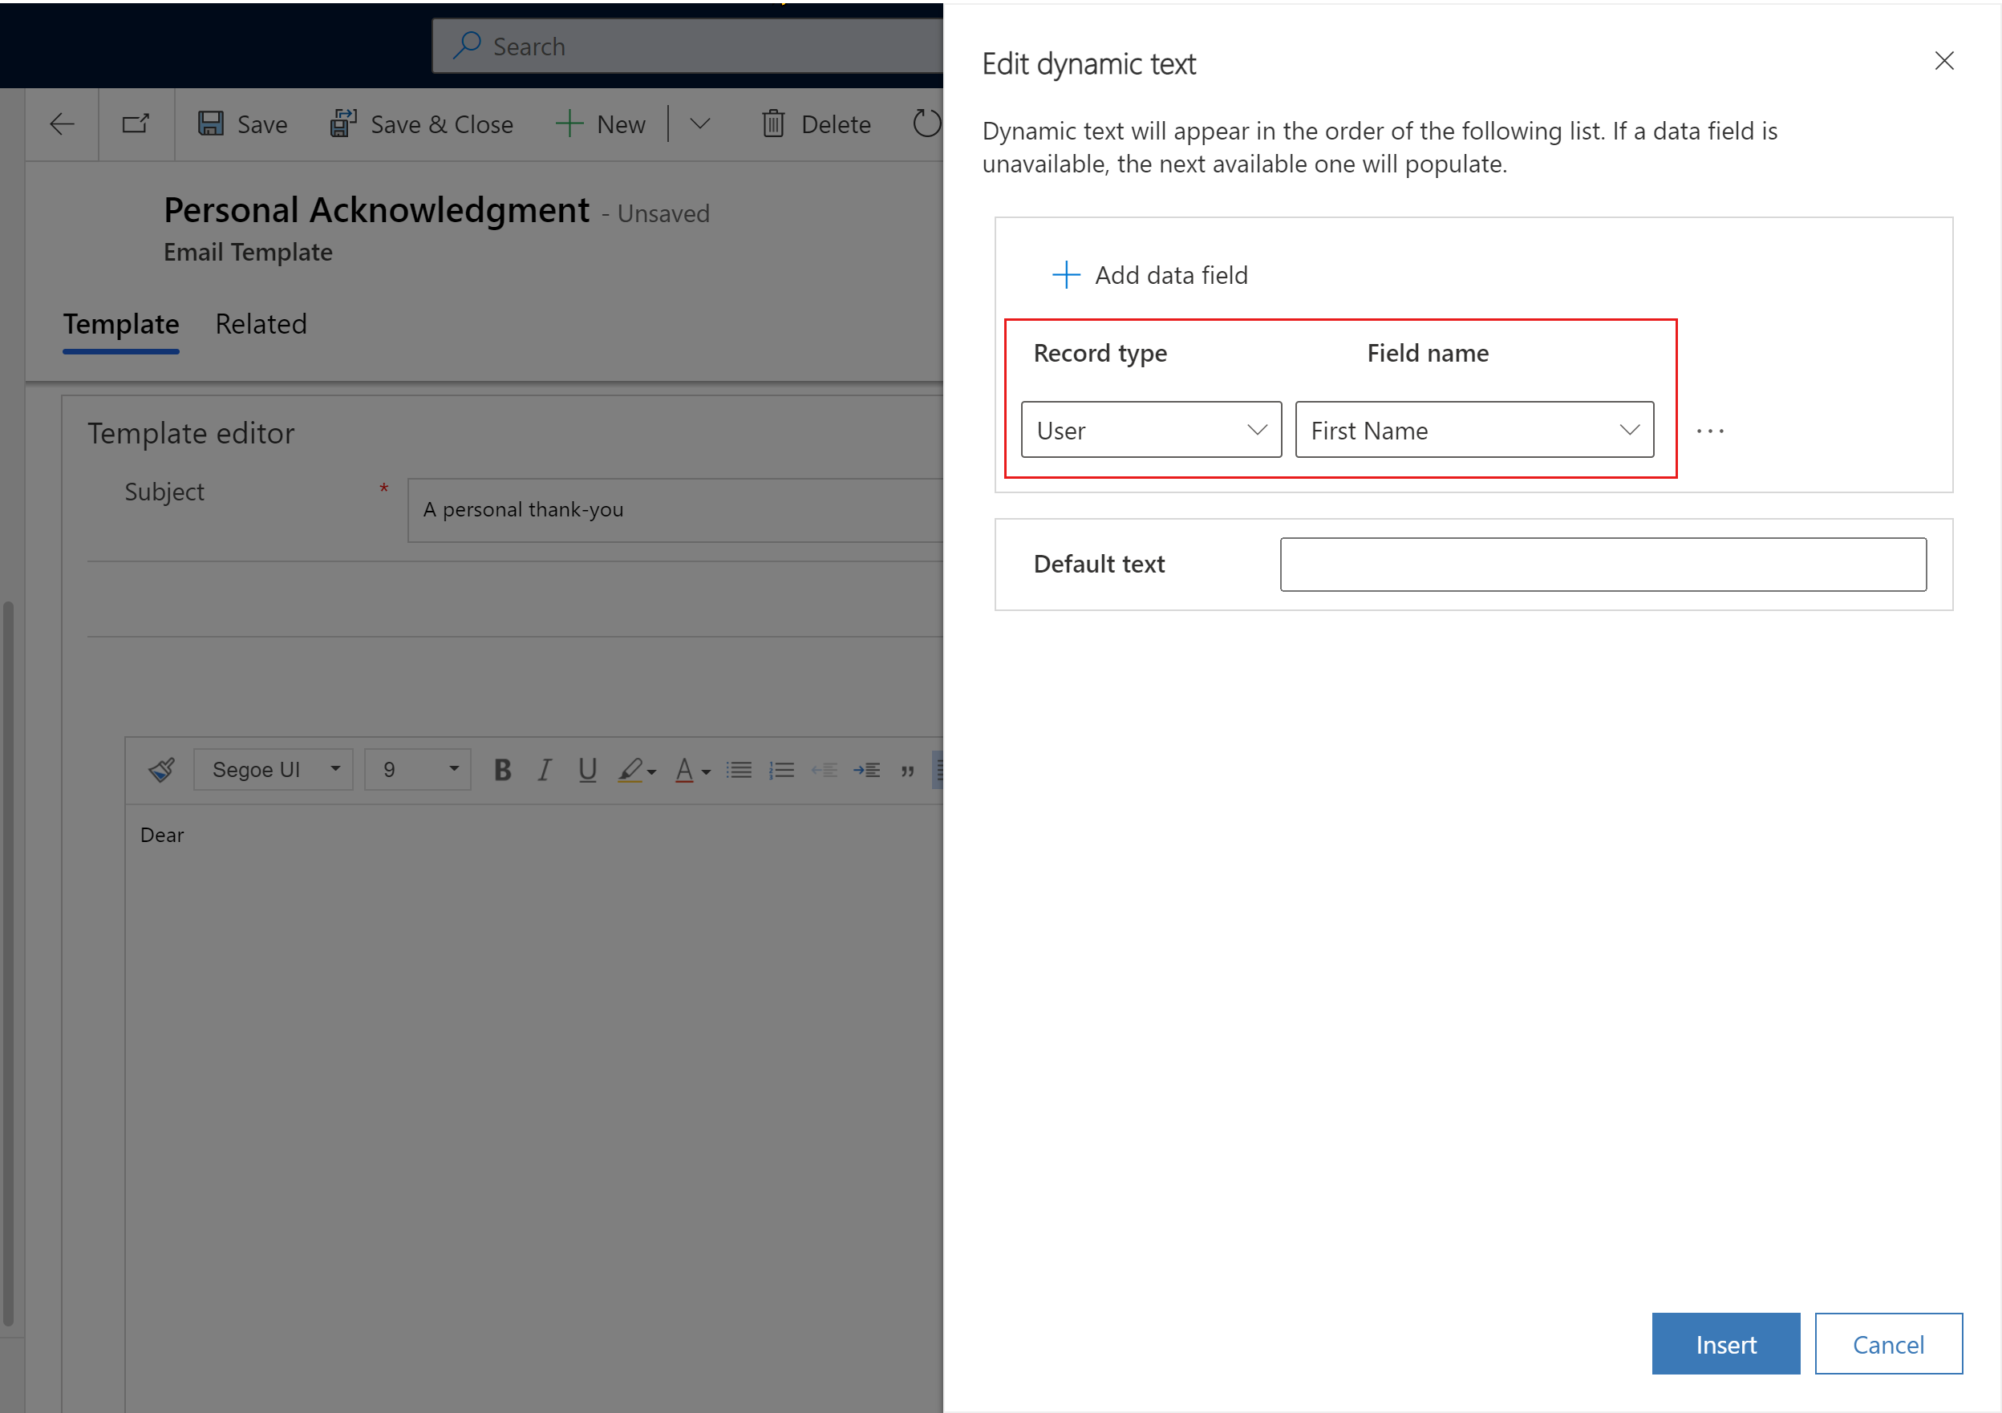2002x1413 pixels.
Task: Expand the font size selector dropdown
Action: tap(456, 769)
